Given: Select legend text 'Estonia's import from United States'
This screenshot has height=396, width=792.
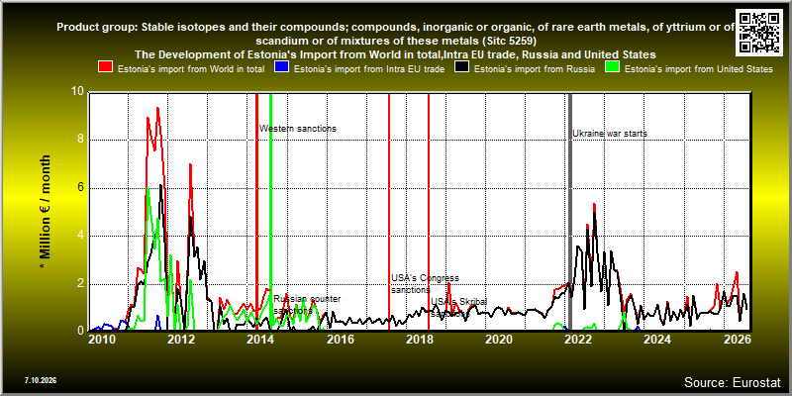Looking at the screenshot, I should coord(699,69).
